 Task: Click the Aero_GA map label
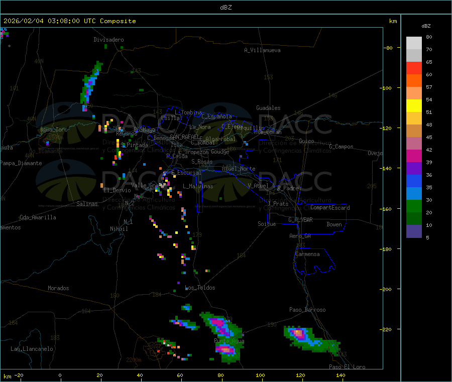tap(300, 236)
